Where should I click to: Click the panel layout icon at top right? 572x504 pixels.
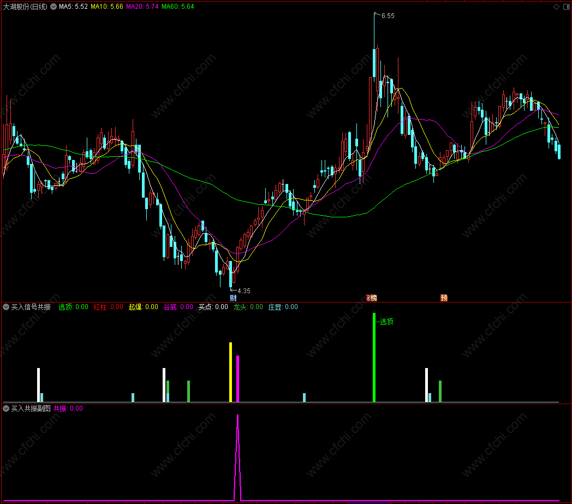tap(567, 7)
